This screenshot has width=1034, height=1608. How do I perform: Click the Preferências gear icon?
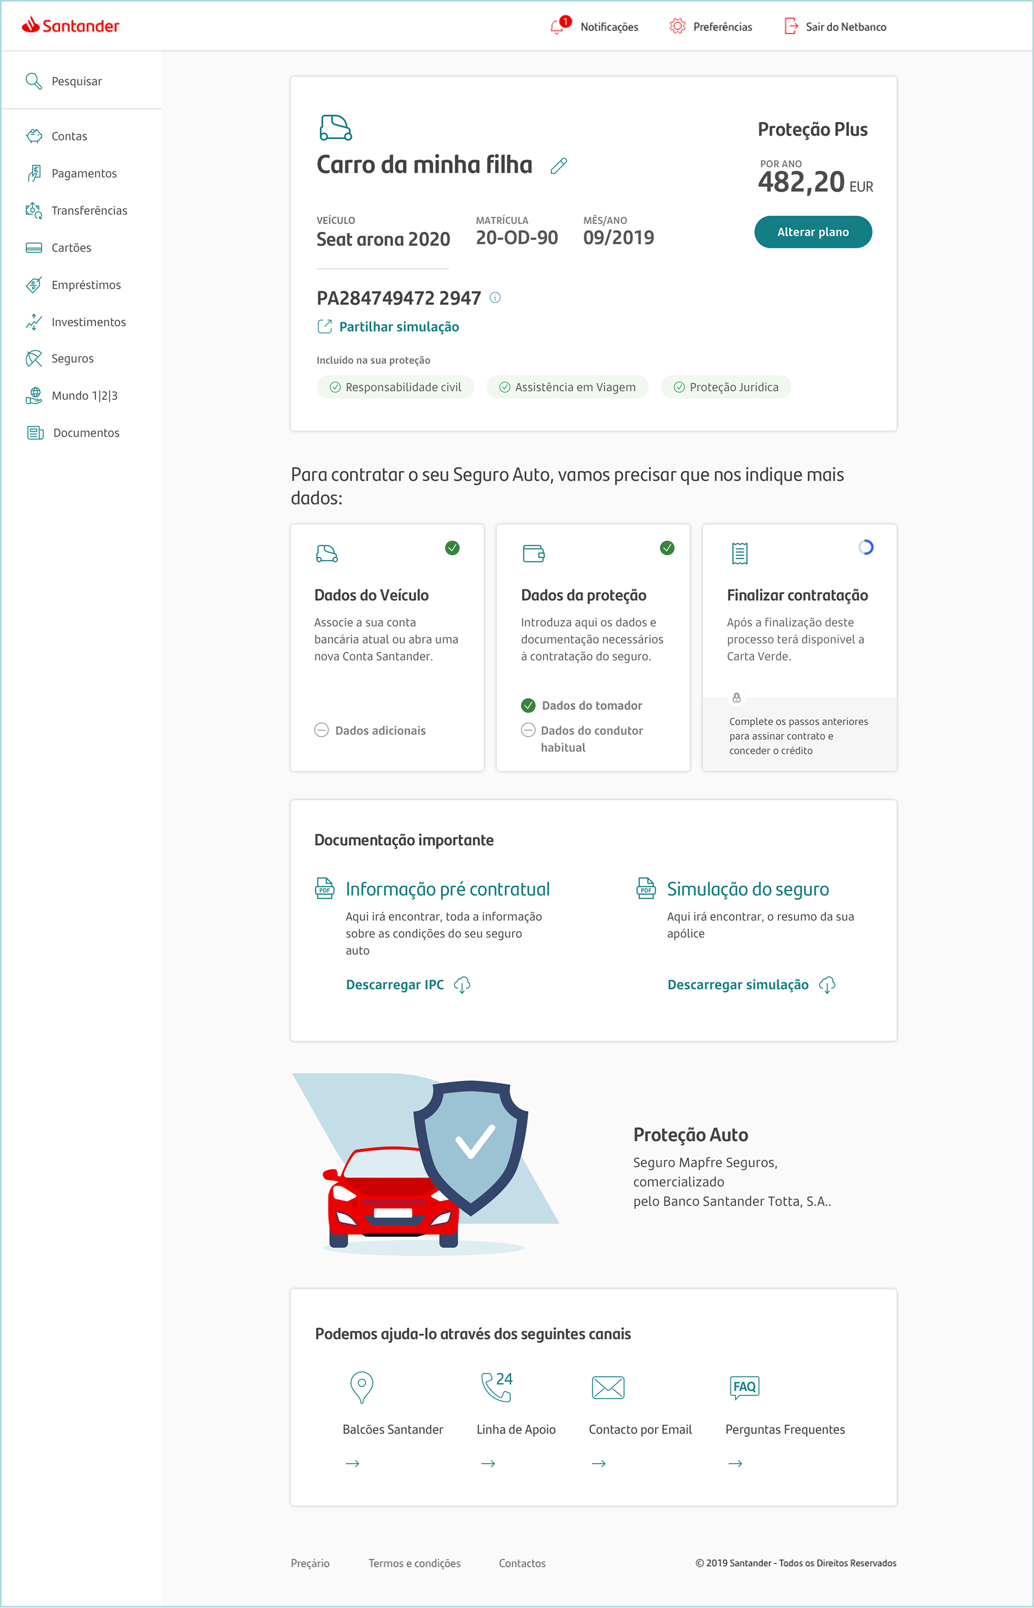coord(677,26)
